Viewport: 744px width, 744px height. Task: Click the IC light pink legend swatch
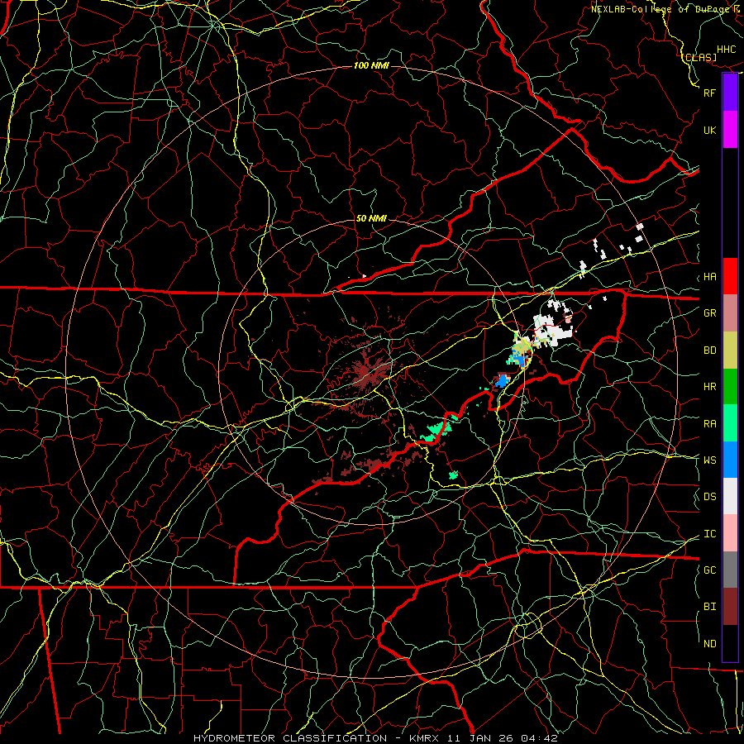click(x=730, y=533)
